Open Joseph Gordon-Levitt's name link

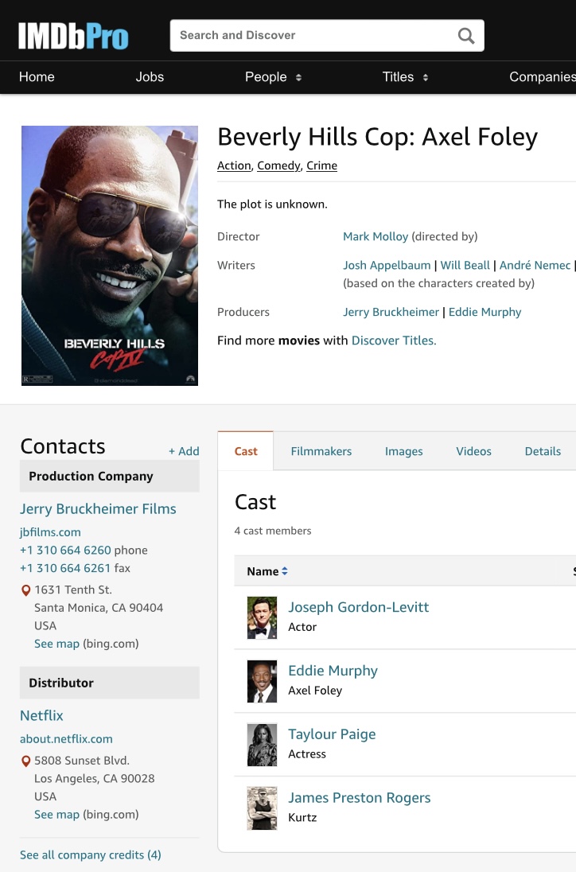359,607
